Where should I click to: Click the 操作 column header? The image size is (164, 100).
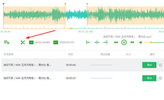[152, 54]
